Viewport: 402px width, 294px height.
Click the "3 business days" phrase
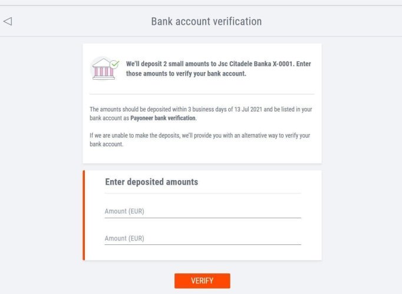pos(207,109)
